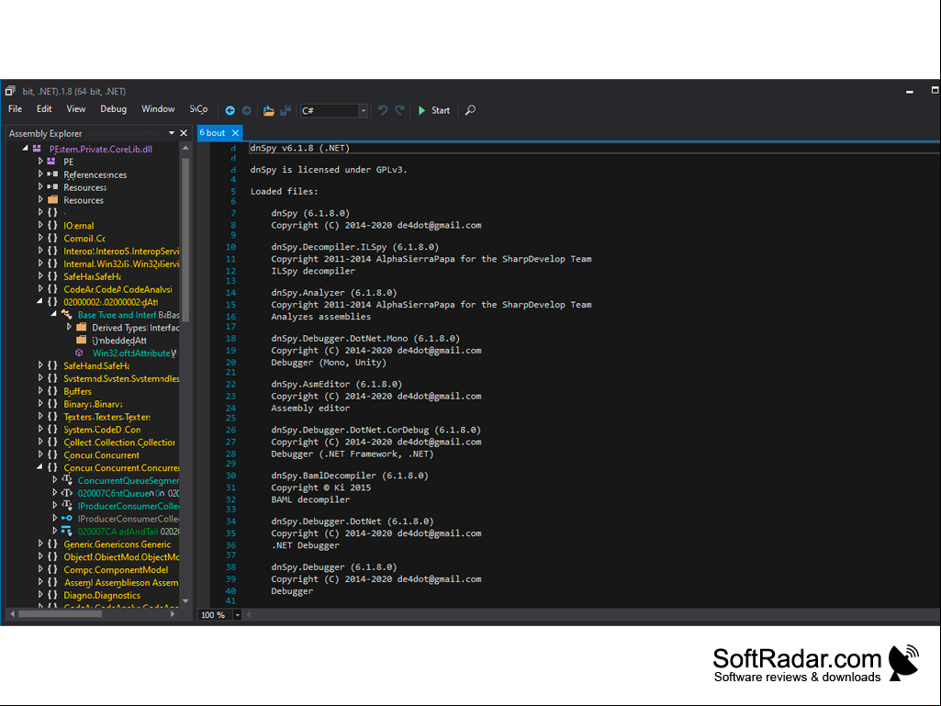Open search with the magnifier icon
941x706 pixels.
click(470, 110)
